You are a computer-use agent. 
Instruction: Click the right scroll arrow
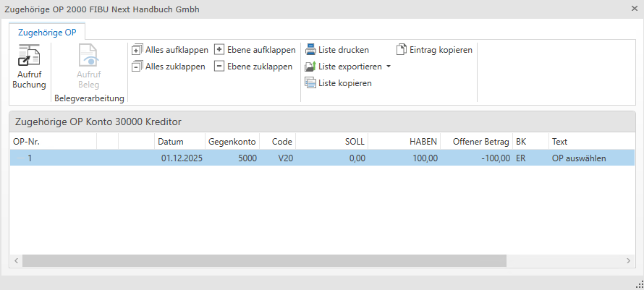click(x=630, y=260)
